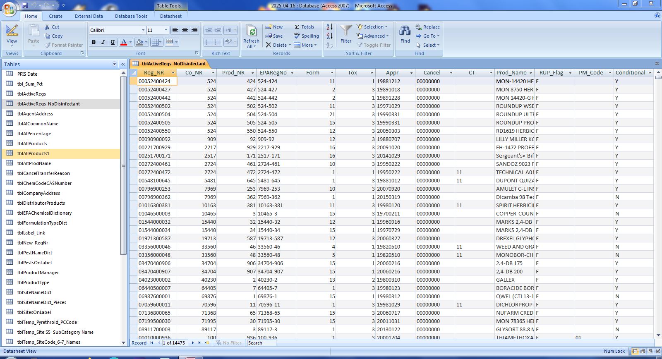The image size is (662, 359).
Task: Toggle Bold formatting
Action: (x=94, y=42)
